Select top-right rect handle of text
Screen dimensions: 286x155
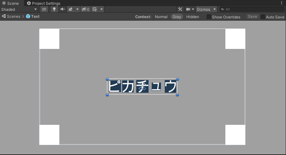(177, 79)
